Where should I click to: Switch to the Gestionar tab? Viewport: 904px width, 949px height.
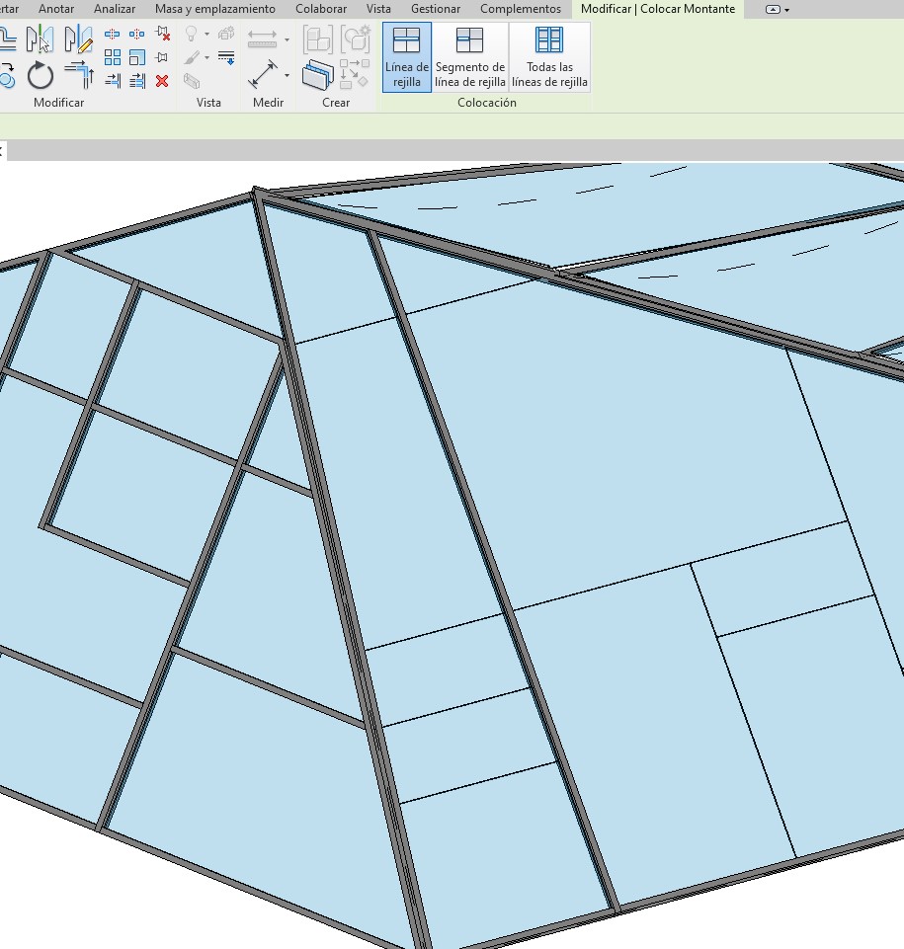coord(436,9)
